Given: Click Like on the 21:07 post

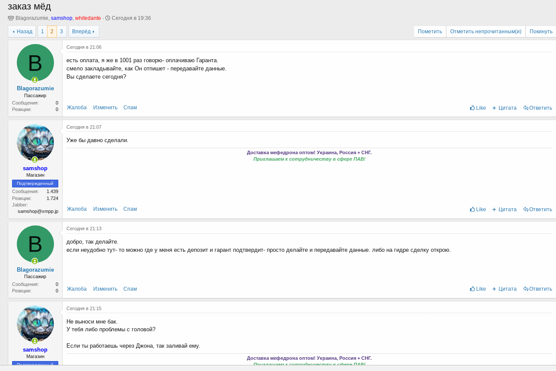Looking at the screenshot, I should (478, 209).
